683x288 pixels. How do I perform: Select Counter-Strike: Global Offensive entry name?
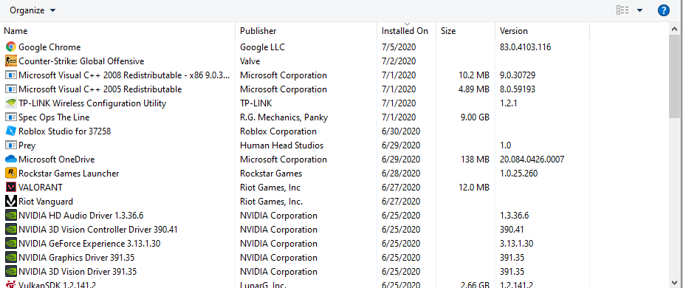click(x=81, y=61)
